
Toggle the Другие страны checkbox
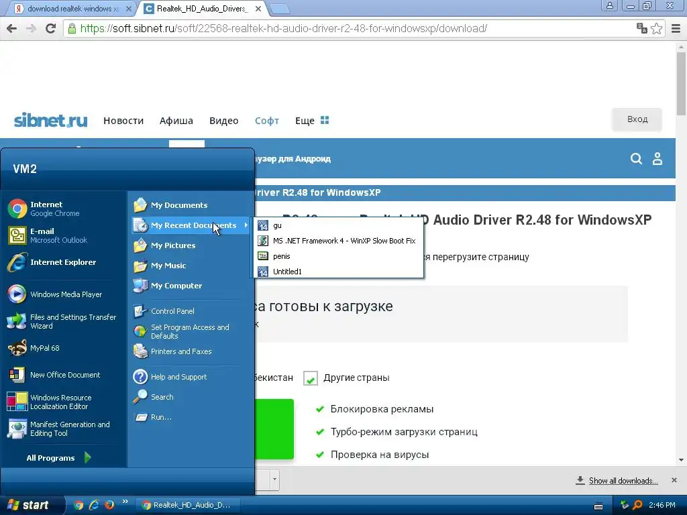pos(311,378)
